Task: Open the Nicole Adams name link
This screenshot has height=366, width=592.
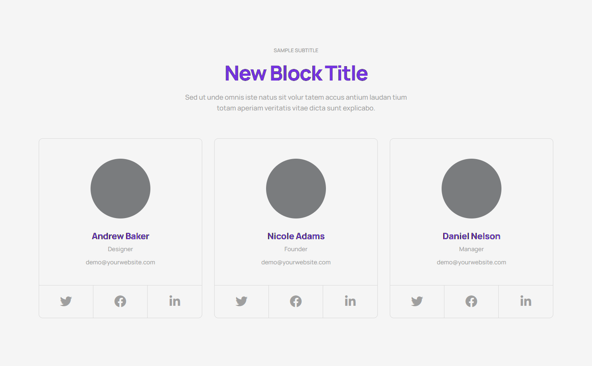Action: (296, 236)
